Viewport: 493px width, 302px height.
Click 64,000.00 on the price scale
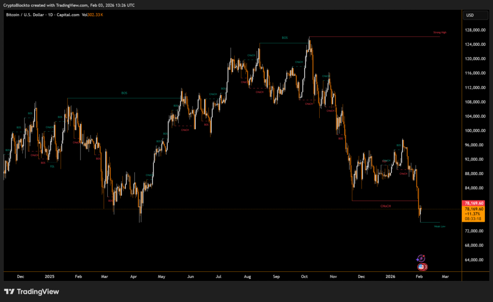click(x=475, y=260)
